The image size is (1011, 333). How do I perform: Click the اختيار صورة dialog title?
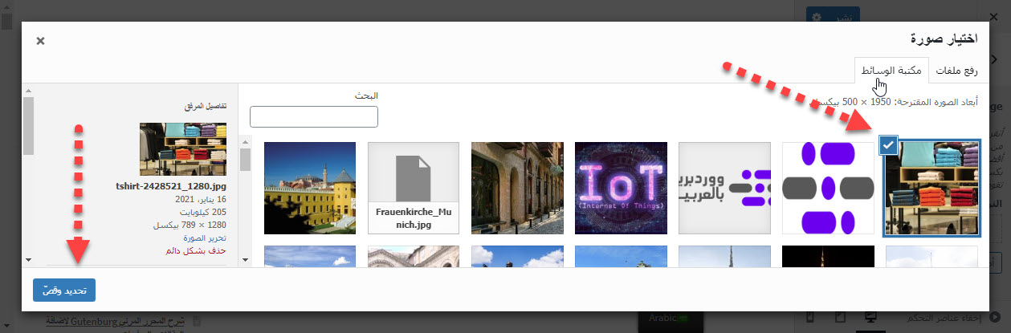[944, 39]
